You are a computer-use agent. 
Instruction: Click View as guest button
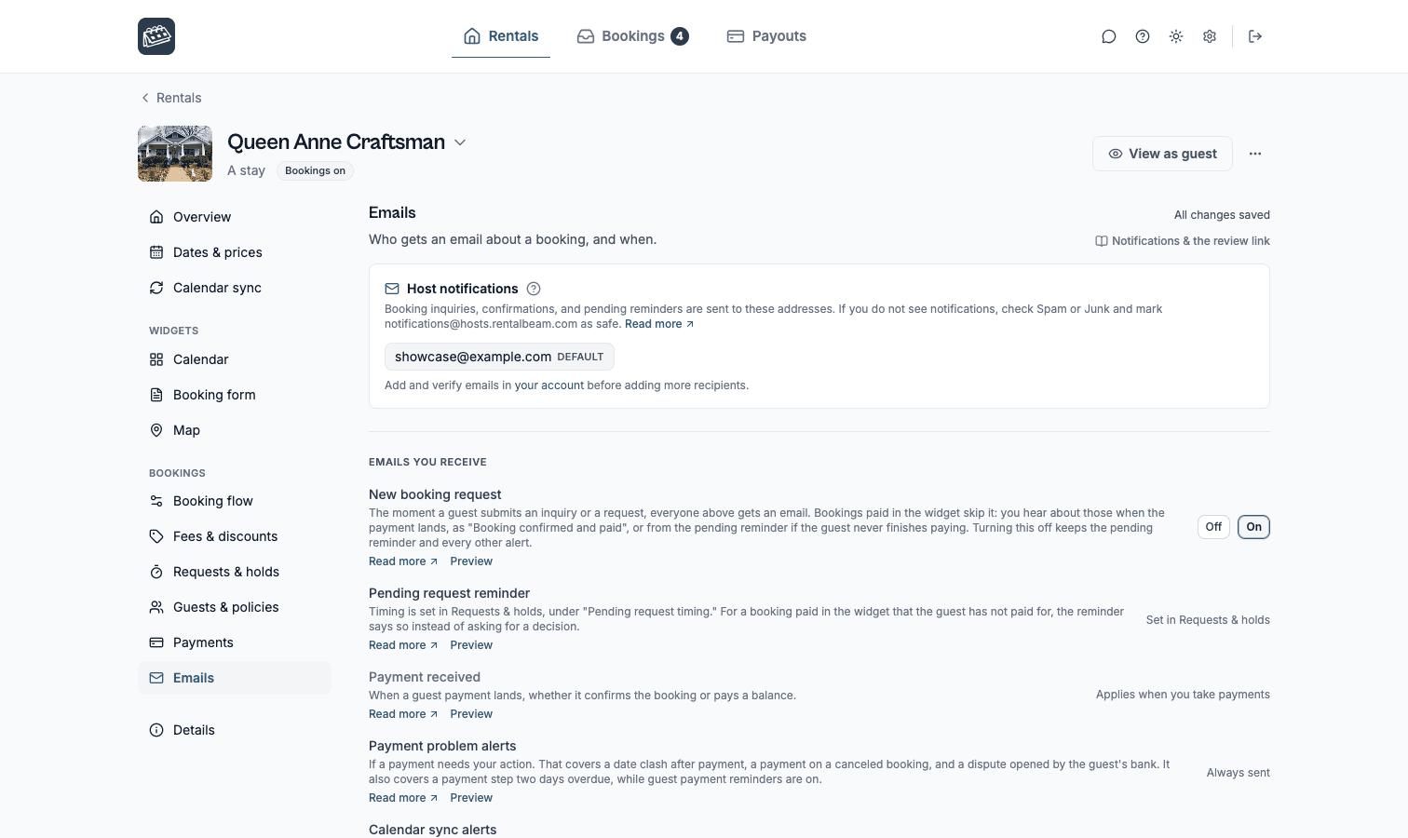coord(1162,154)
